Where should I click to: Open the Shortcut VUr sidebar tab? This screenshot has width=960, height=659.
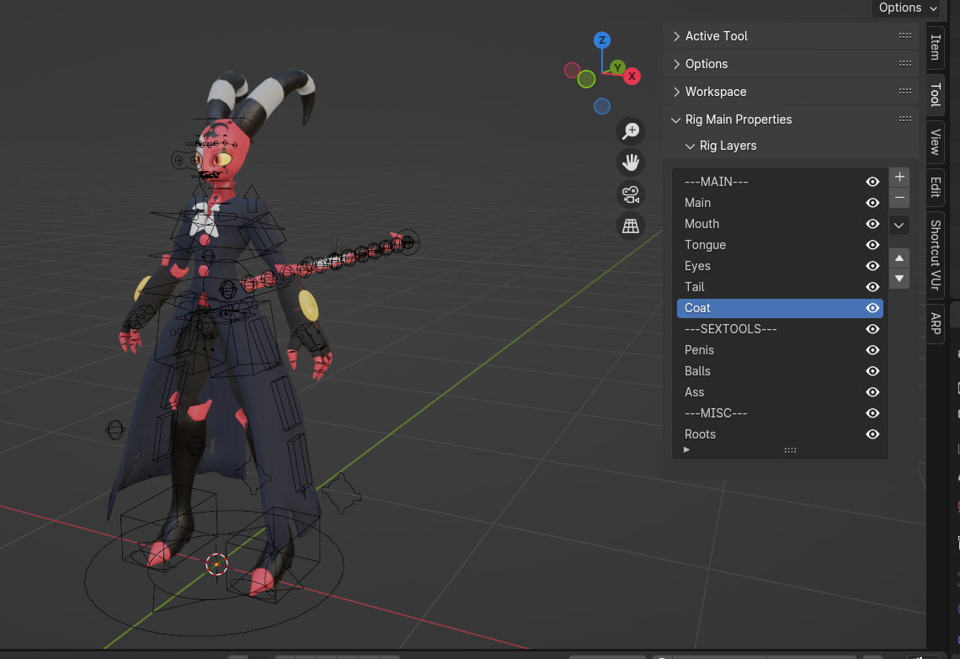coord(935,254)
